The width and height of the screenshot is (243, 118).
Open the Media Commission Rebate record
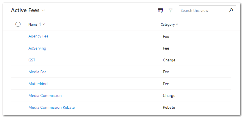[x=51, y=107]
